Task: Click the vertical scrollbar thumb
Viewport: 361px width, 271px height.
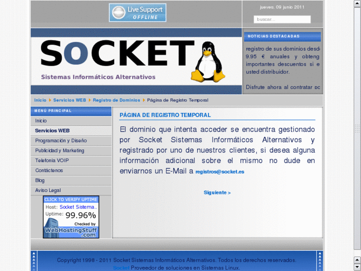Action: click(357, 128)
